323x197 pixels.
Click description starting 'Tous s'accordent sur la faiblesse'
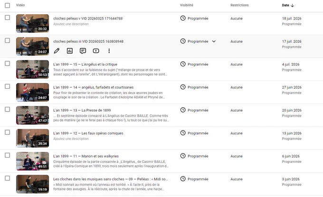110,72
